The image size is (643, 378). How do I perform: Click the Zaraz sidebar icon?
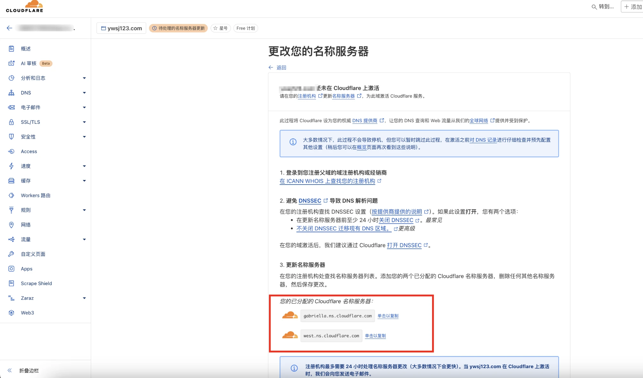(11, 298)
